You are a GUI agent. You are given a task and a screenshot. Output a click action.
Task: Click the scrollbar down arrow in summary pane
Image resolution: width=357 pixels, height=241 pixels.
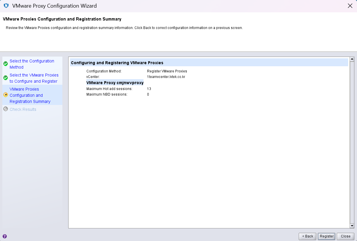point(352,226)
